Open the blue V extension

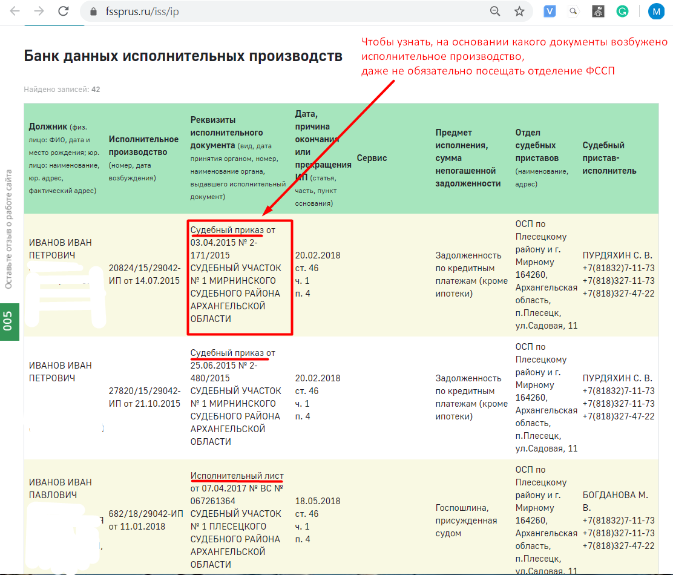click(x=550, y=11)
